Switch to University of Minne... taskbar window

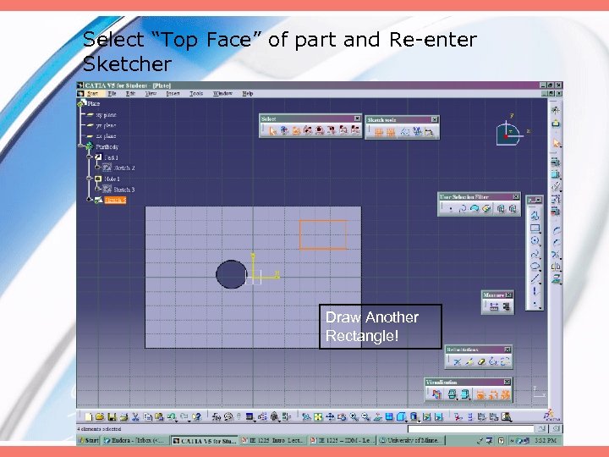(x=412, y=440)
